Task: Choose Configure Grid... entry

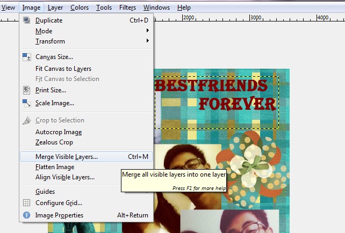Action: tap(86, 202)
